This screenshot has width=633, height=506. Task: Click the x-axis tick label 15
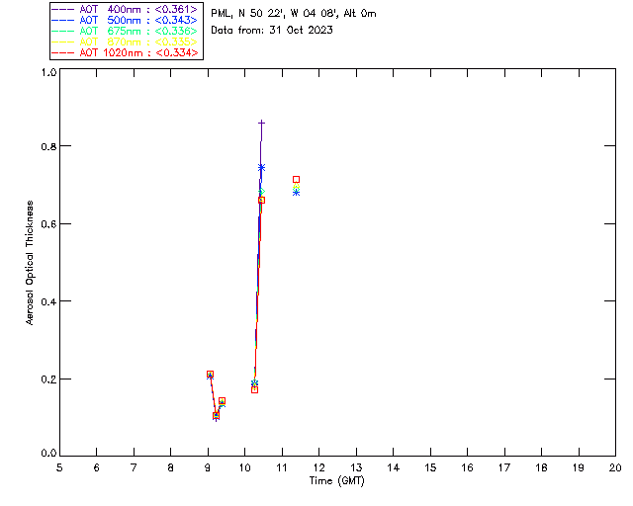[430, 467]
